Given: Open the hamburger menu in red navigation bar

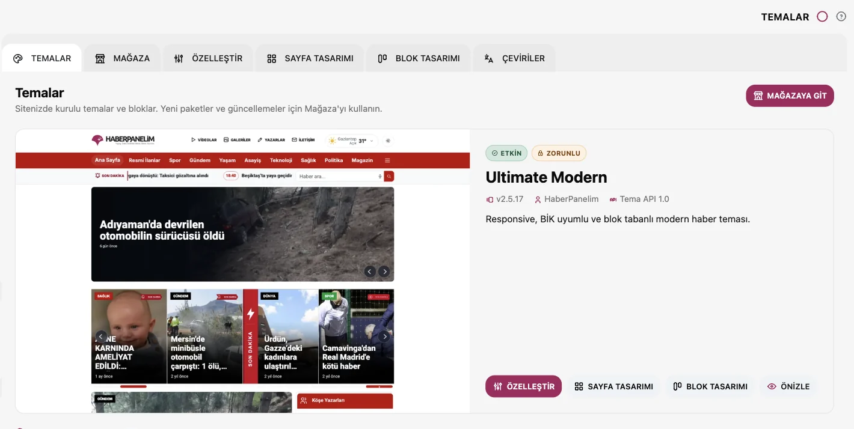Looking at the screenshot, I should click(x=387, y=160).
